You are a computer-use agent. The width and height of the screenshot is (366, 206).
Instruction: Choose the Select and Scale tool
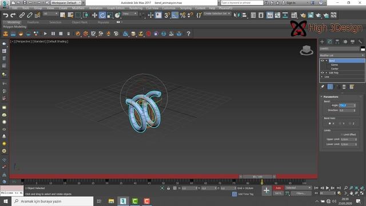point(110,15)
